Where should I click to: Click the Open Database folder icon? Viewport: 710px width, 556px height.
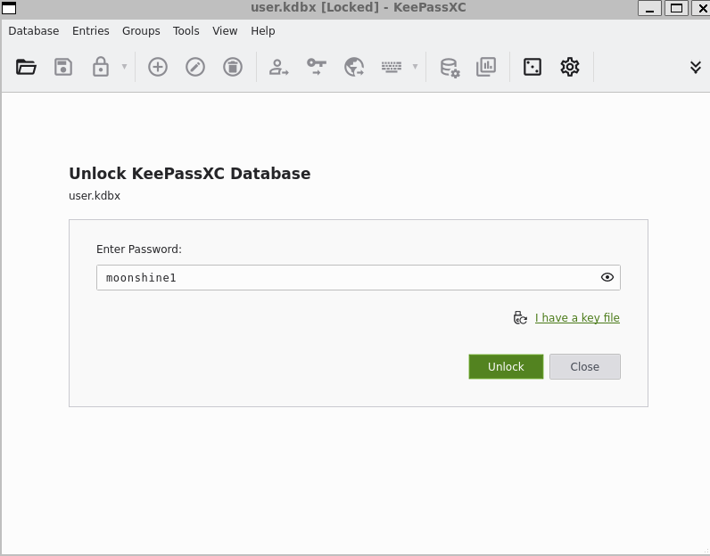click(x=26, y=67)
